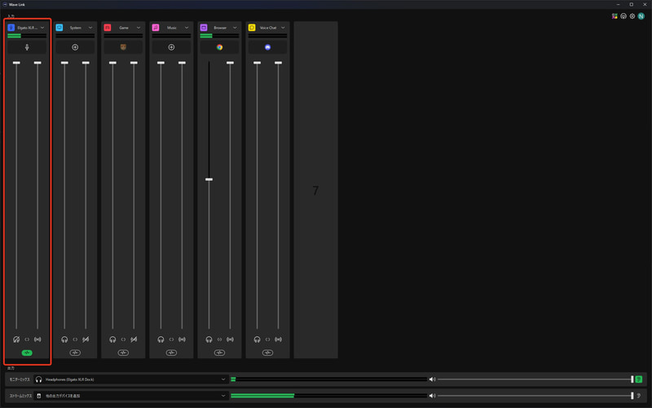The image size is (652, 408).
Task: Expand the Browser channel dropdown arrow
Action: 235,28
